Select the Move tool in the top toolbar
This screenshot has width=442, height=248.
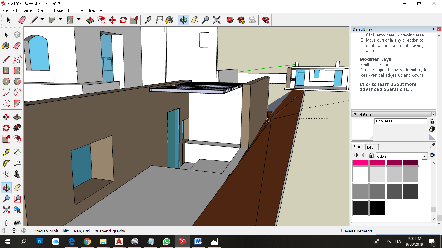pos(112,20)
